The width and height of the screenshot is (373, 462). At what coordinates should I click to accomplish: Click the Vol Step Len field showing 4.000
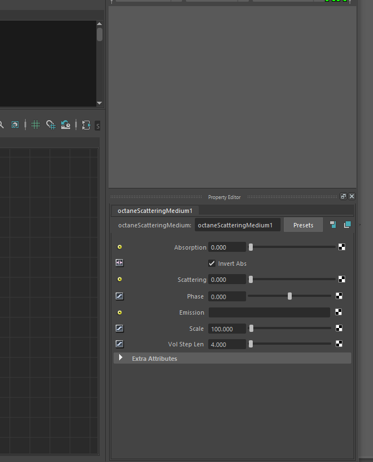[x=227, y=344]
